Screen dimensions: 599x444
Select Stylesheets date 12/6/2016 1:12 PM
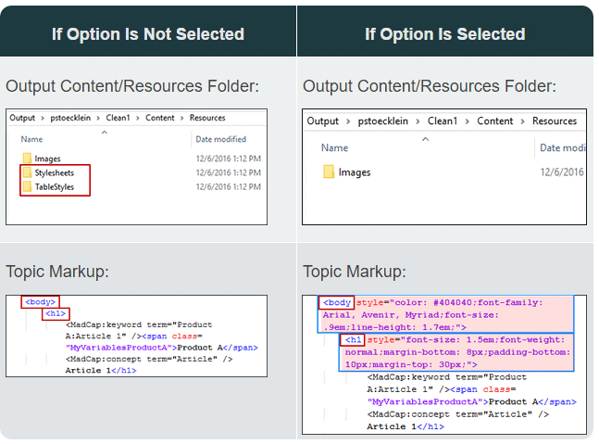229,172
